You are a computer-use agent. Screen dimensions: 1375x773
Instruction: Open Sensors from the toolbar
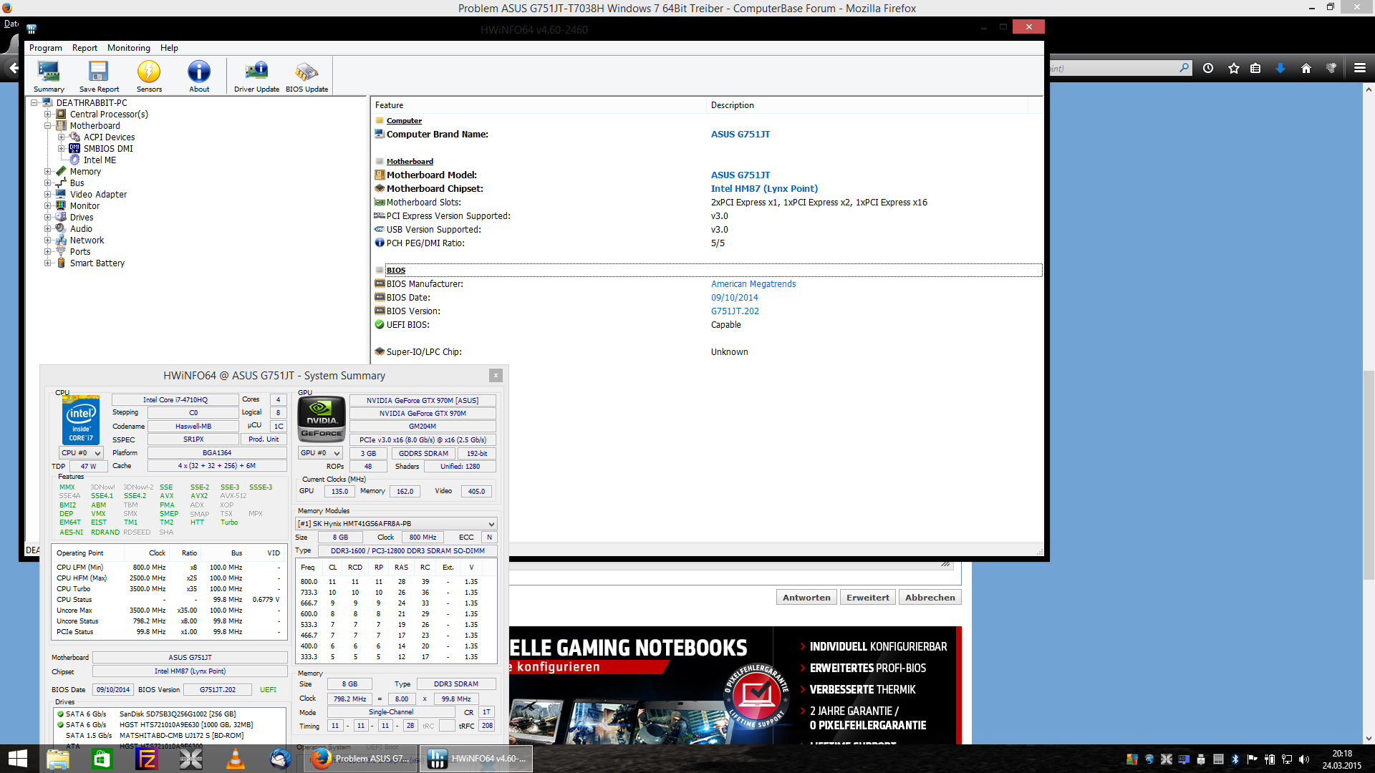pyautogui.click(x=149, y=76)
